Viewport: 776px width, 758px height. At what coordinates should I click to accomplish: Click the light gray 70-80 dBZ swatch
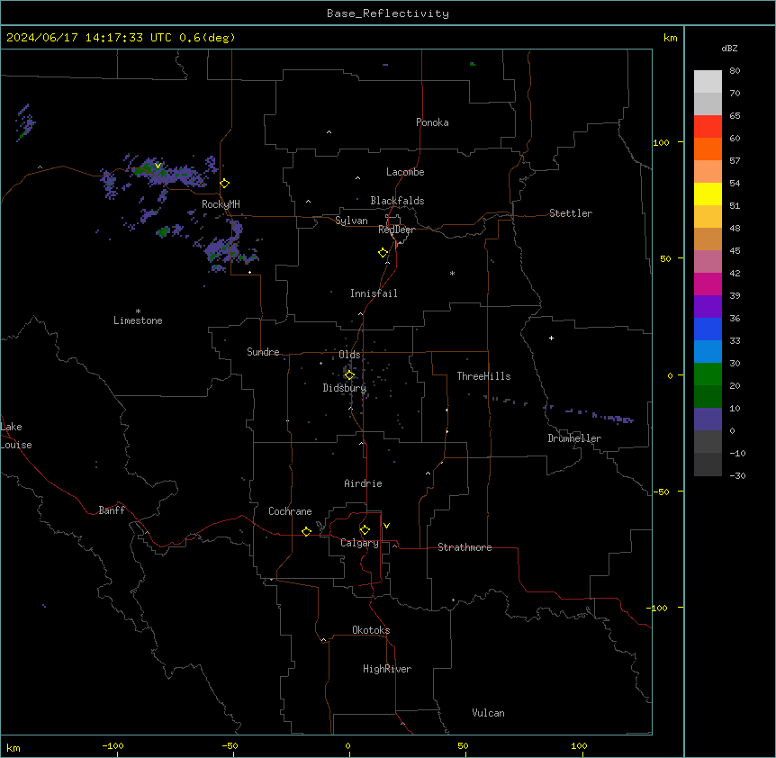(x=708, y=82)
